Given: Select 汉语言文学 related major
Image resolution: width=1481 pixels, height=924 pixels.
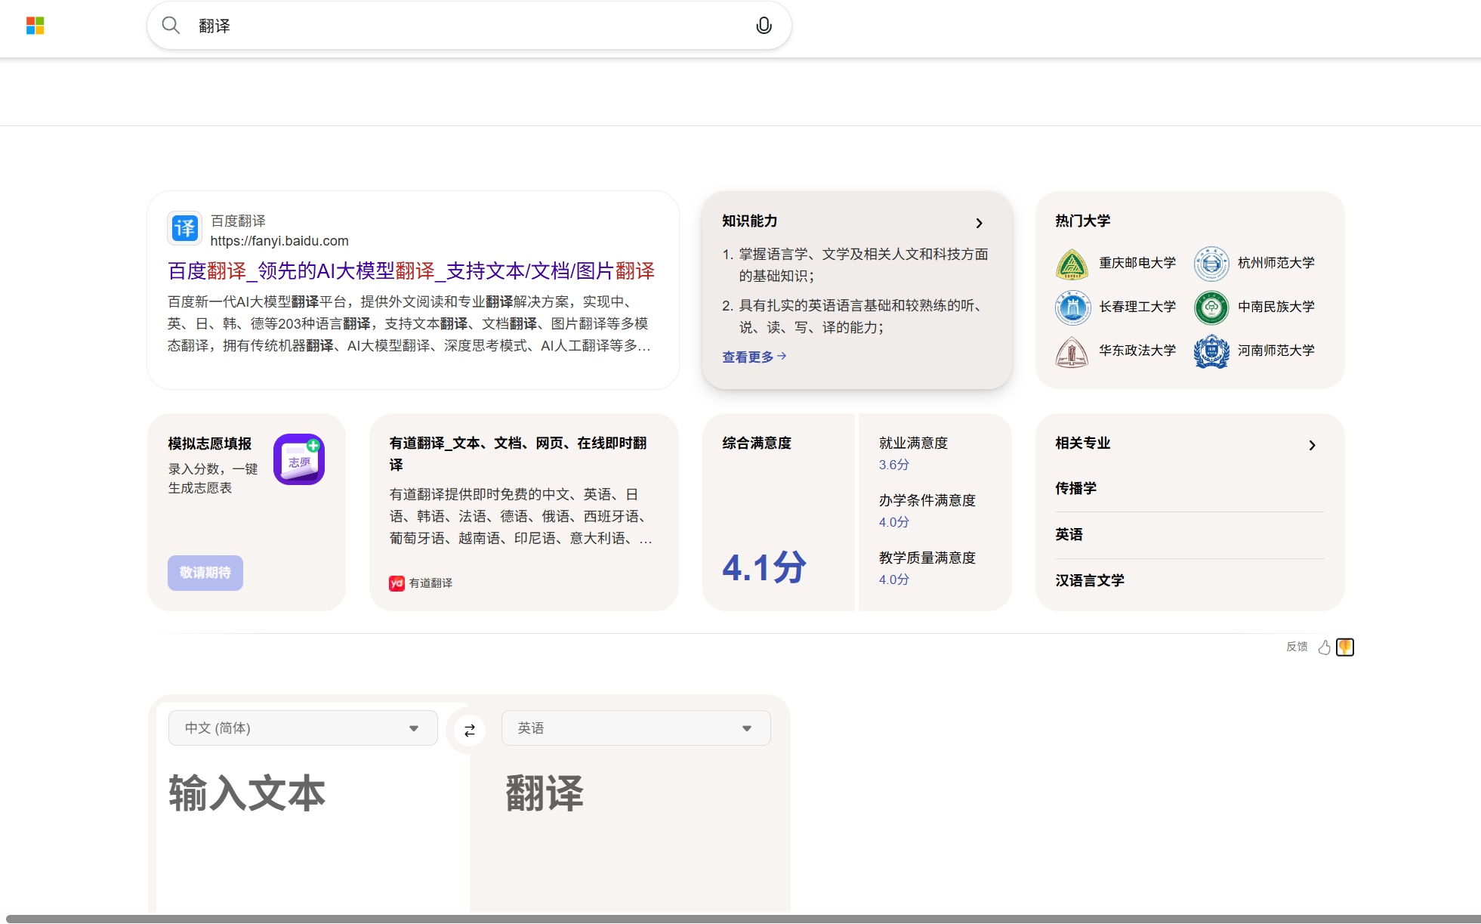Looking at the screenshot, I should pos(1090,581).
